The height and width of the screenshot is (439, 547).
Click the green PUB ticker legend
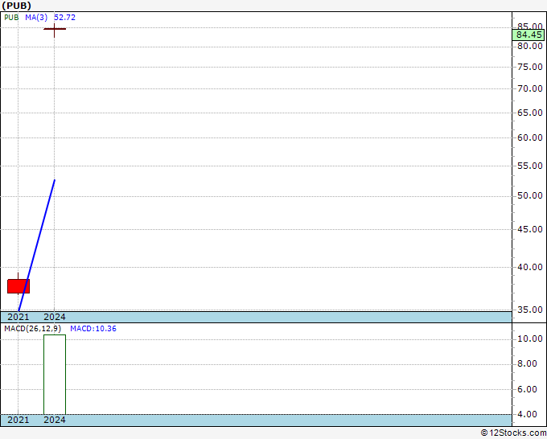pyautogui.click(x=11, y=18)
